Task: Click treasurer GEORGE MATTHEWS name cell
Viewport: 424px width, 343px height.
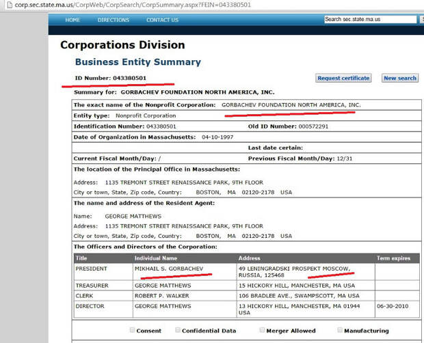Action: (x=185, y=286)
